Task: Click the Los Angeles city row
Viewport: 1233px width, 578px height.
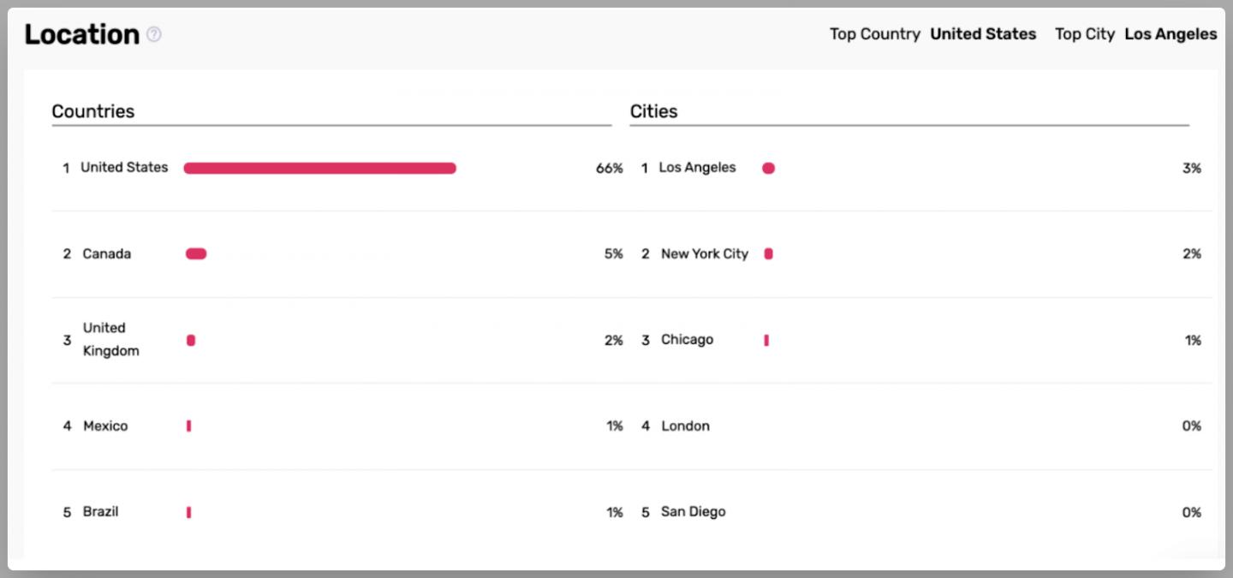Action: pos(920,168)
